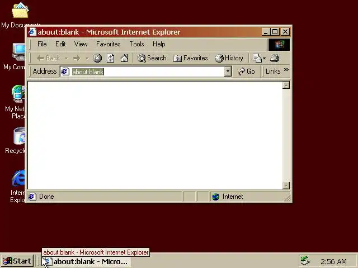Go to the Home page icon

[x=124, y=58]
